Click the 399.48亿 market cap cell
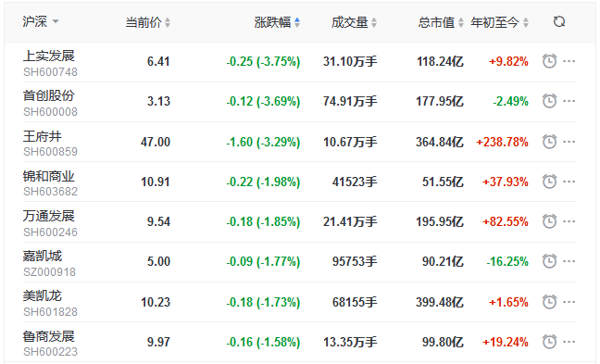This screenshot has height=364, width=600. tap(440, 302)
